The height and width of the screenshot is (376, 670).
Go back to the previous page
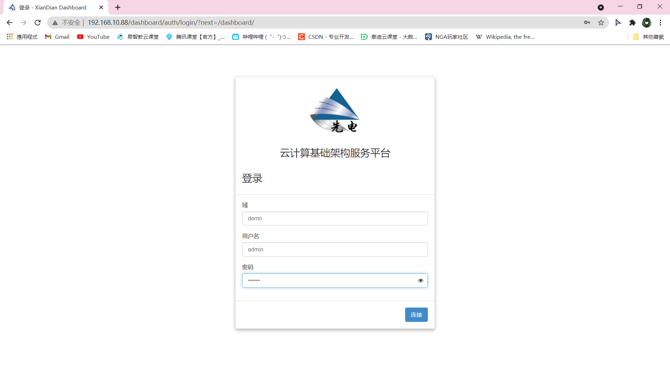click(x=9, y=23)
